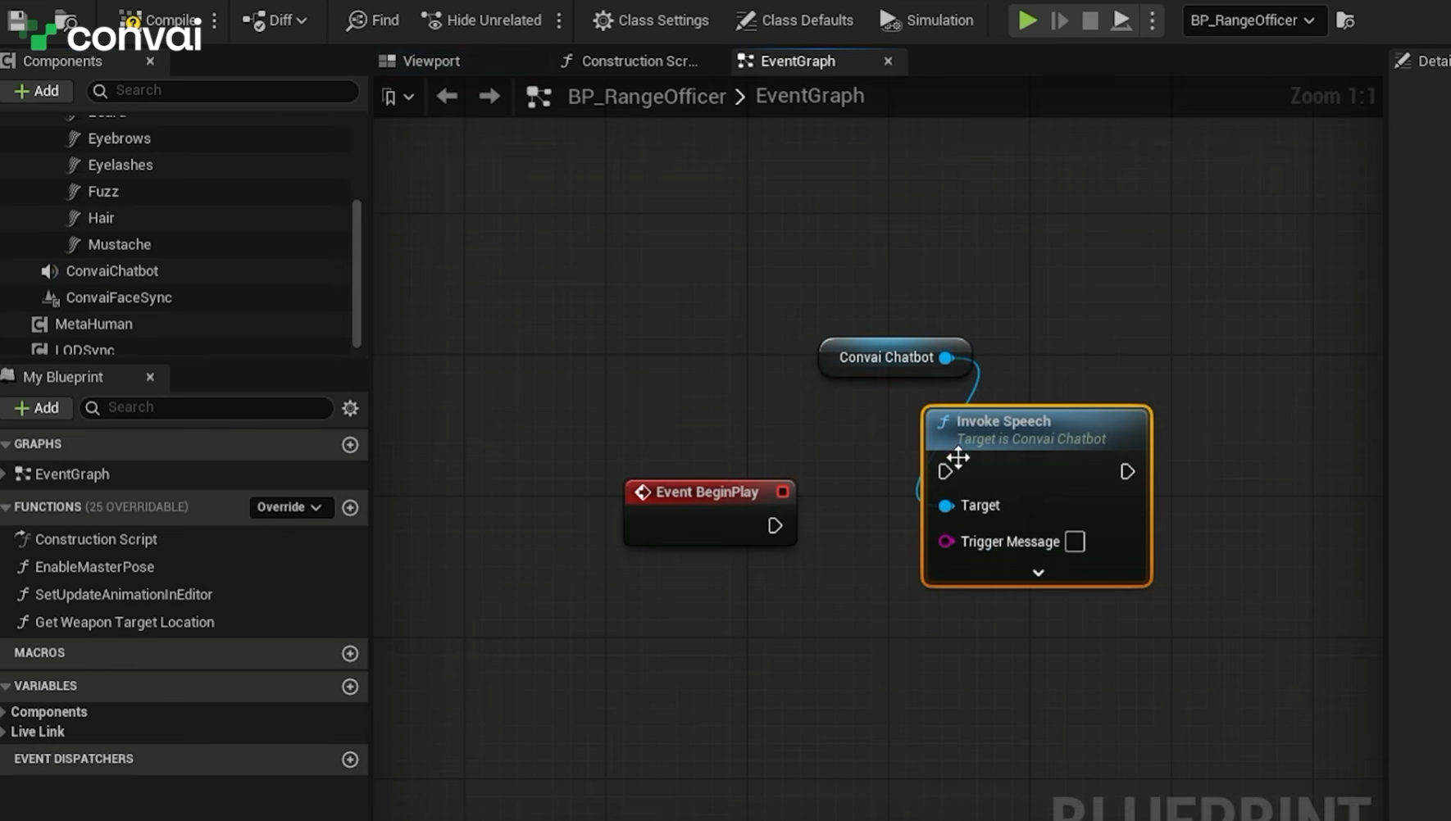Navigate back in graph history
Screen dimensions: 1451x821
tap(447, 97)
